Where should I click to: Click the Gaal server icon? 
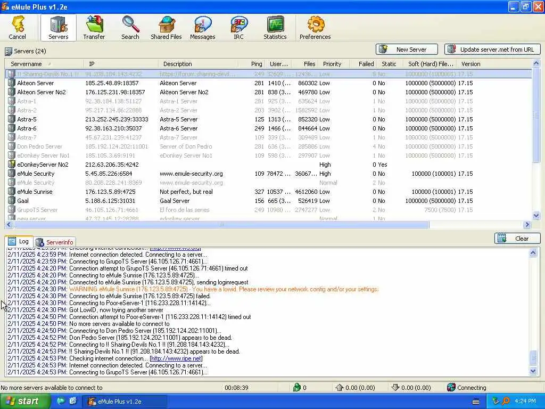[12, 201]
